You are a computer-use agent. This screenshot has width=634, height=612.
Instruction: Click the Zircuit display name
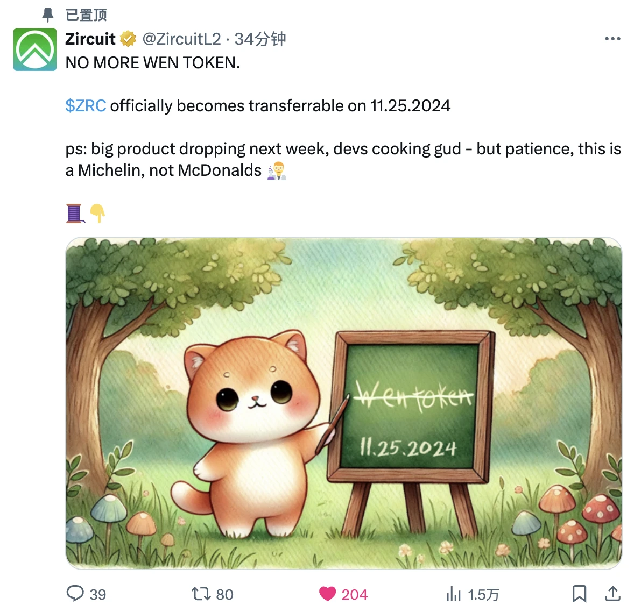pos(90,39)
